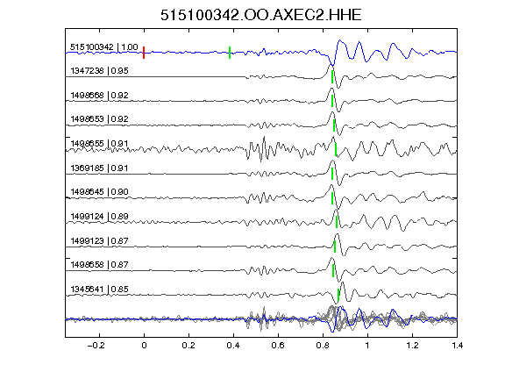Click green pick marker on trace 1498653

tap(334, 125)
